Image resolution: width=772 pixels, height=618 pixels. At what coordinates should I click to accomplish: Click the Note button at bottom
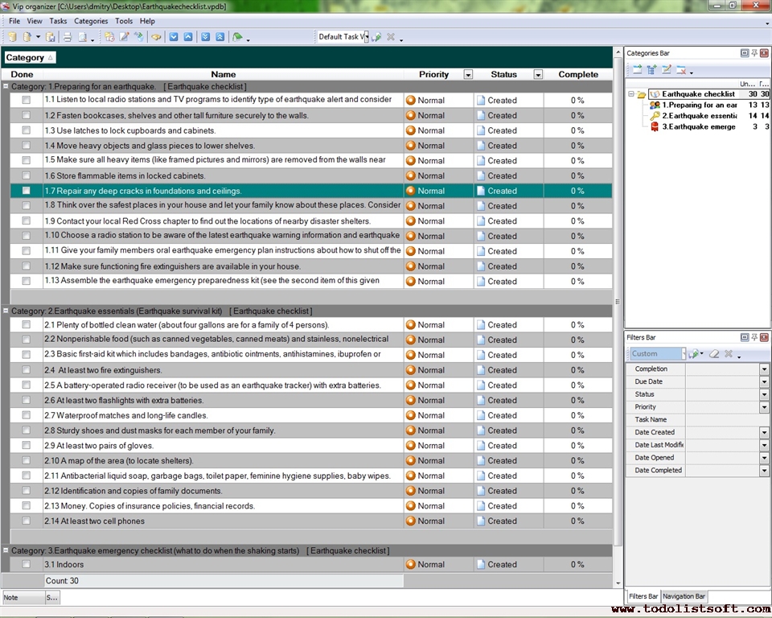click(21, 598)
